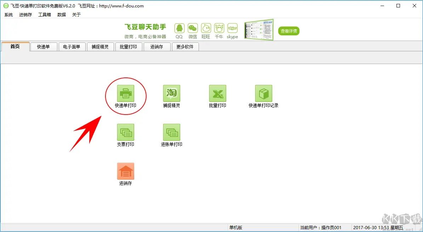Click the 查看详情 green button
The width and height of the screenshot is (423, 232).
click(x=288, y=31)
